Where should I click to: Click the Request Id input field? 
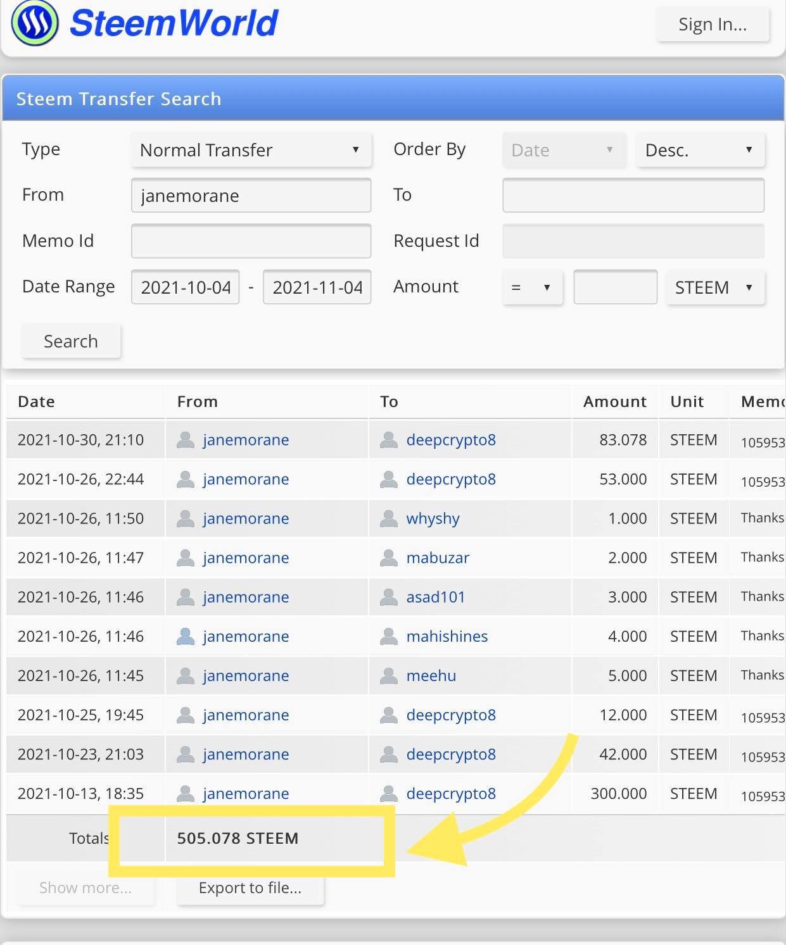pyautogui.click(x=633, y=241)
